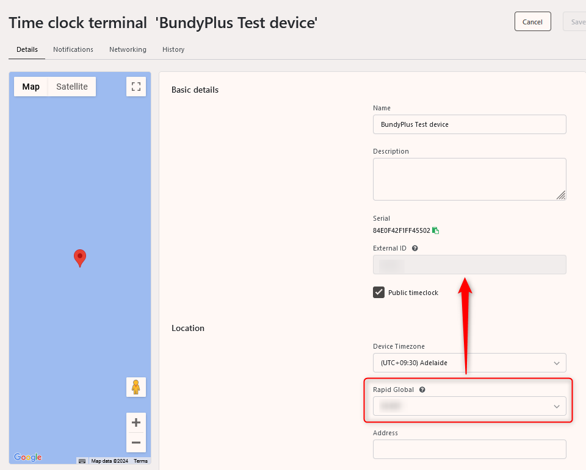Image resolution: width=586 pixels, height=470 pixels.
Task: Switch map to Satellite view
Action: tap(72, 87)
